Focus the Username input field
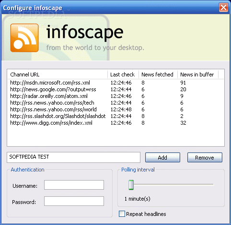 click(74, 185)
